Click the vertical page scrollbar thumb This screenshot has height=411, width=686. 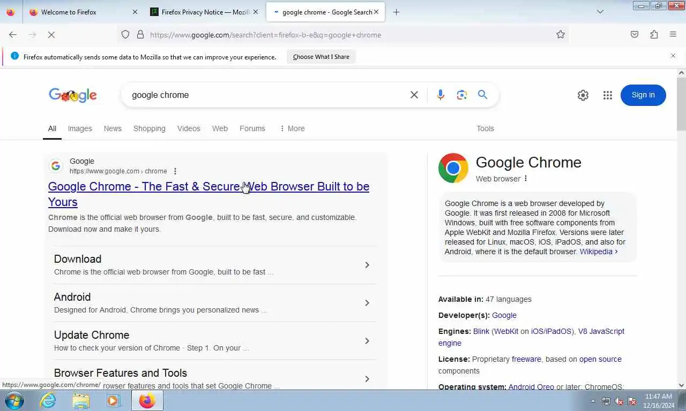pos(681,104)
